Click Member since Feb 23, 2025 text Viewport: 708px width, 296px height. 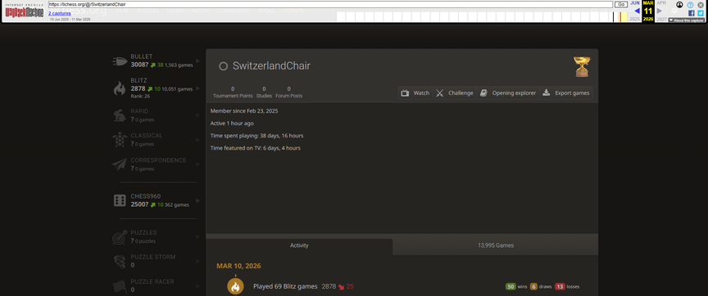click(244, 111)
